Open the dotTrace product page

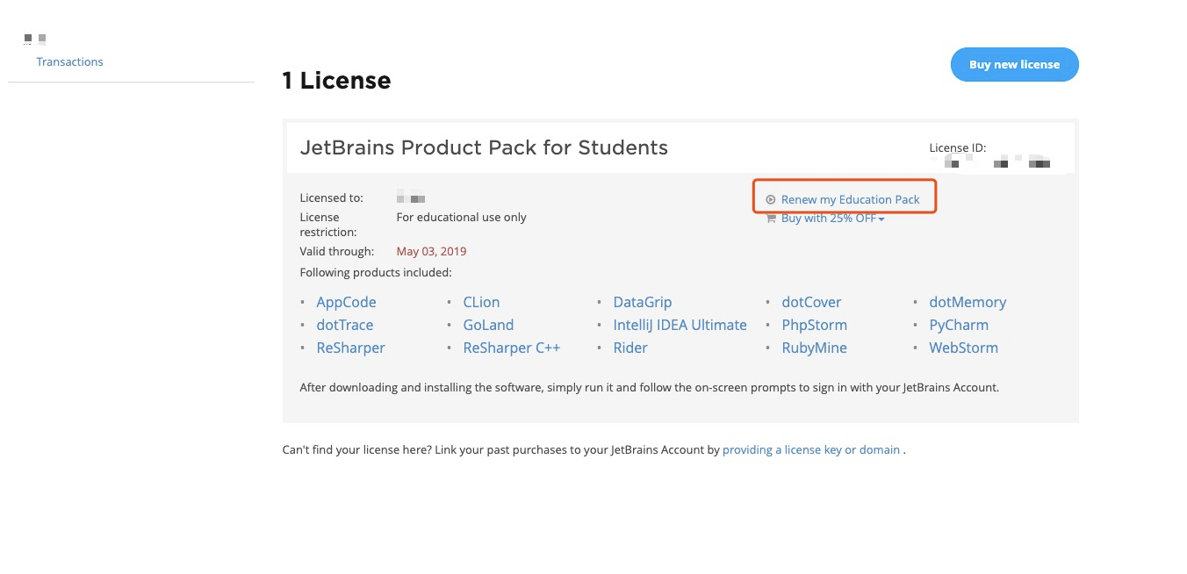point(344,325)
